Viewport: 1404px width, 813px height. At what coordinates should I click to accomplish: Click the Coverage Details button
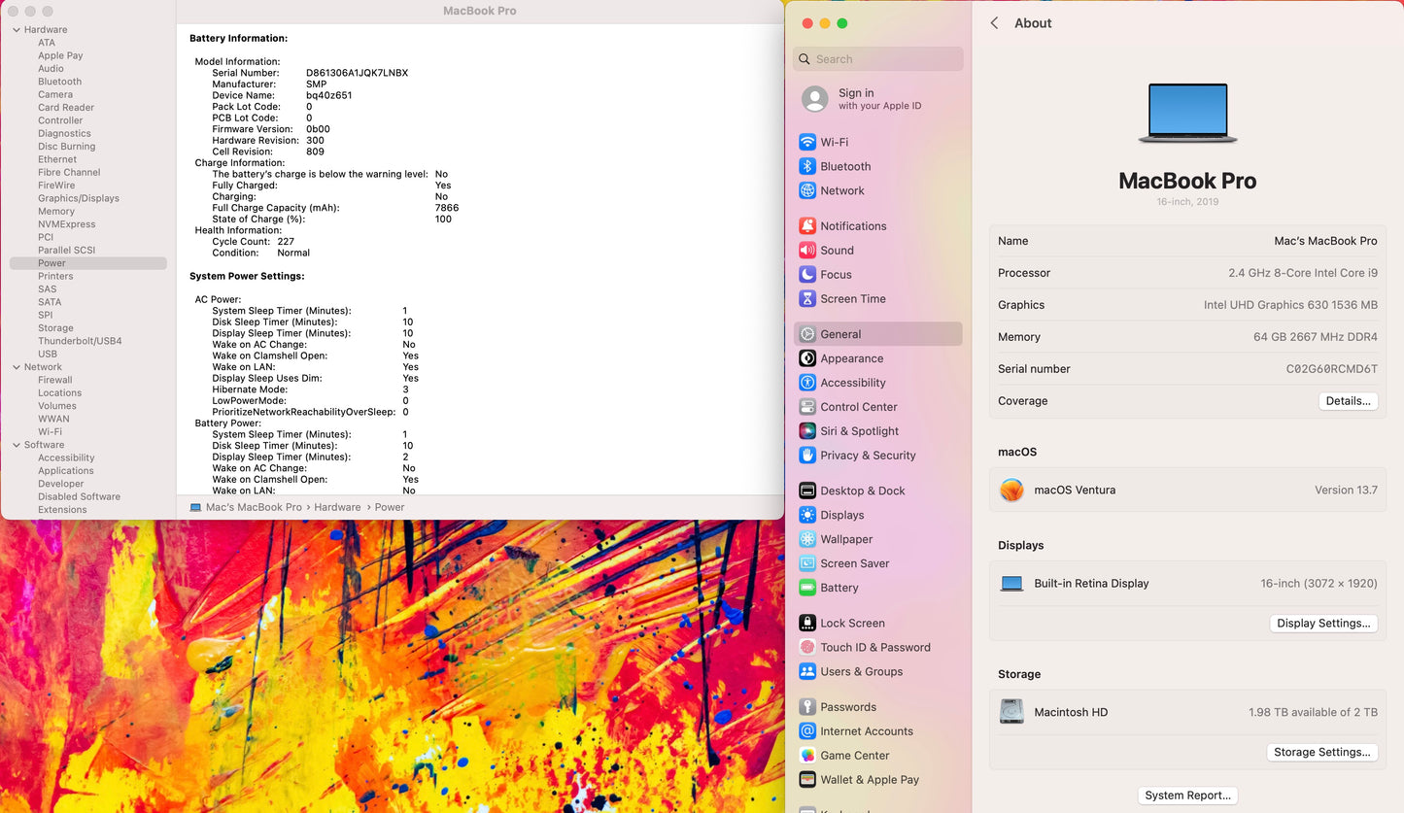(x=1348, y=401)
